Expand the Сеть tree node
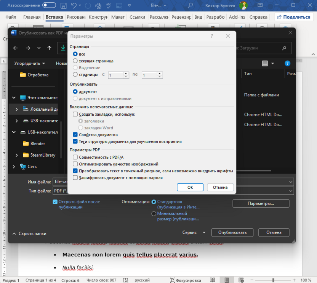The height and width of the screenshot is (283, 317). 14,167
